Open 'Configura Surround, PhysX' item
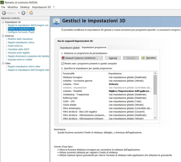181x162 pixels. 21,32
